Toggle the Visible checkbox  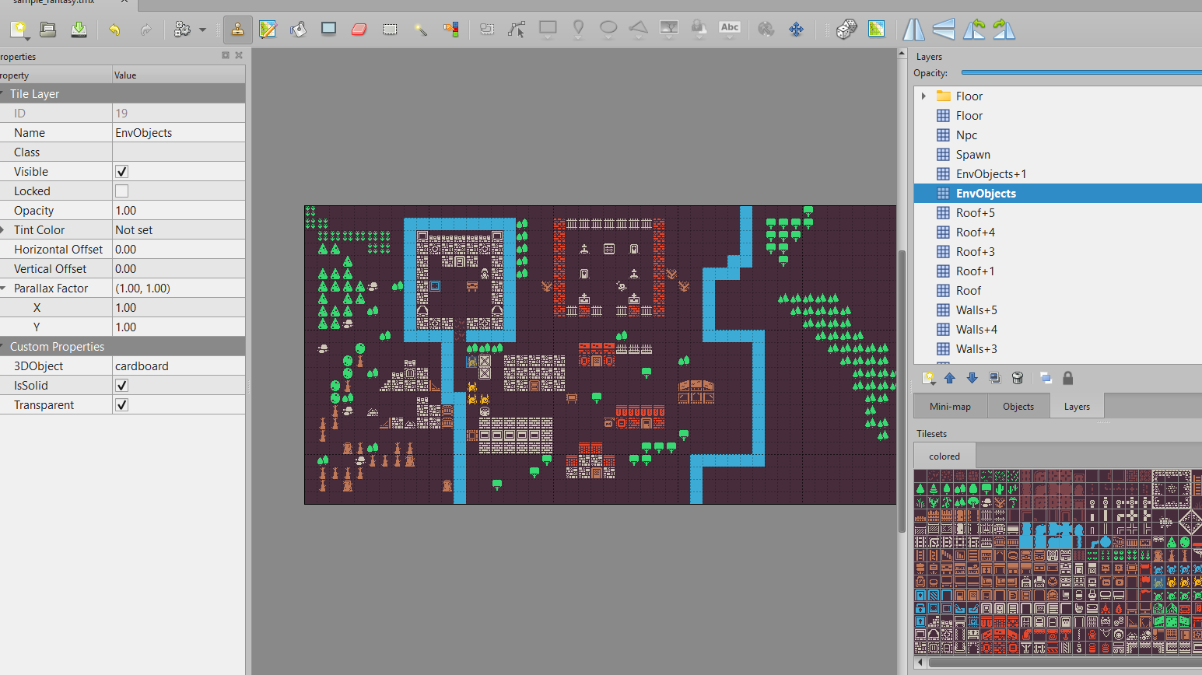(x=121, y=172)
